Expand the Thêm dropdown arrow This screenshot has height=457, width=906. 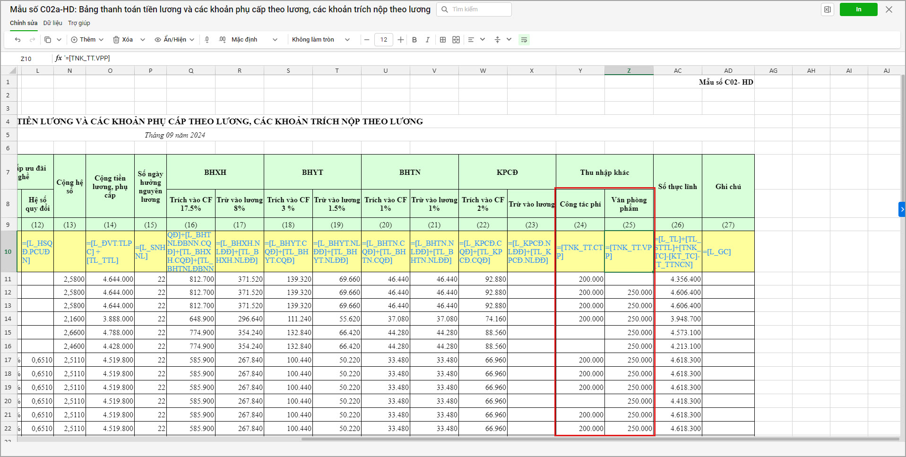click(x=102, y=40)
